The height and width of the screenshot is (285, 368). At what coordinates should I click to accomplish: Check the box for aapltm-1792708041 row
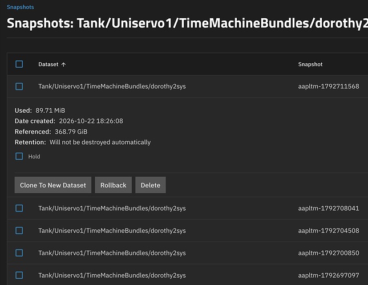[x=19, y=208]
